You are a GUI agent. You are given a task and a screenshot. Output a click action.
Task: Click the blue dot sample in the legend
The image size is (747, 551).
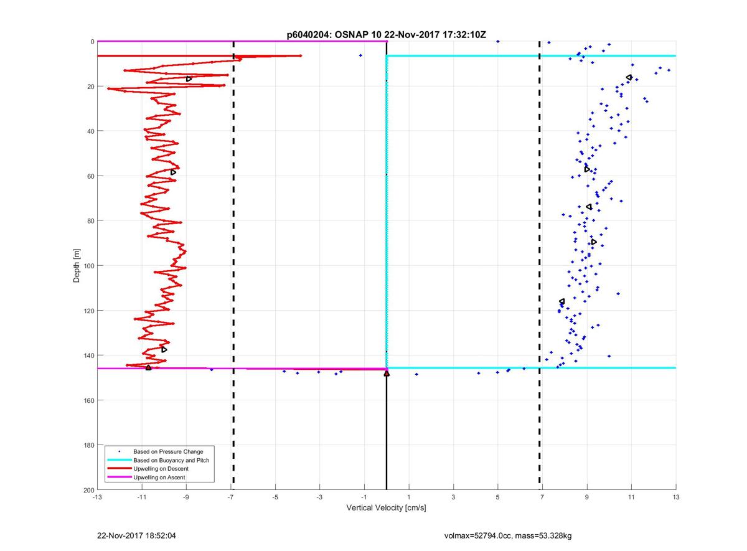120,451
